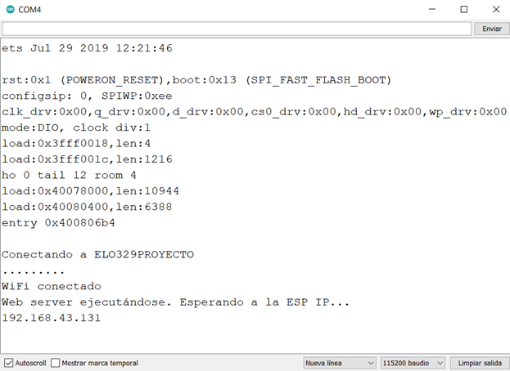Viewport: 510px width, 371px height.
Task: Click the POWERON_RESET boot message line
Action: coord(196,80)
